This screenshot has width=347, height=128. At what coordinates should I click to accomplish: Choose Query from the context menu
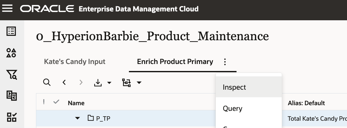(233, 108)
